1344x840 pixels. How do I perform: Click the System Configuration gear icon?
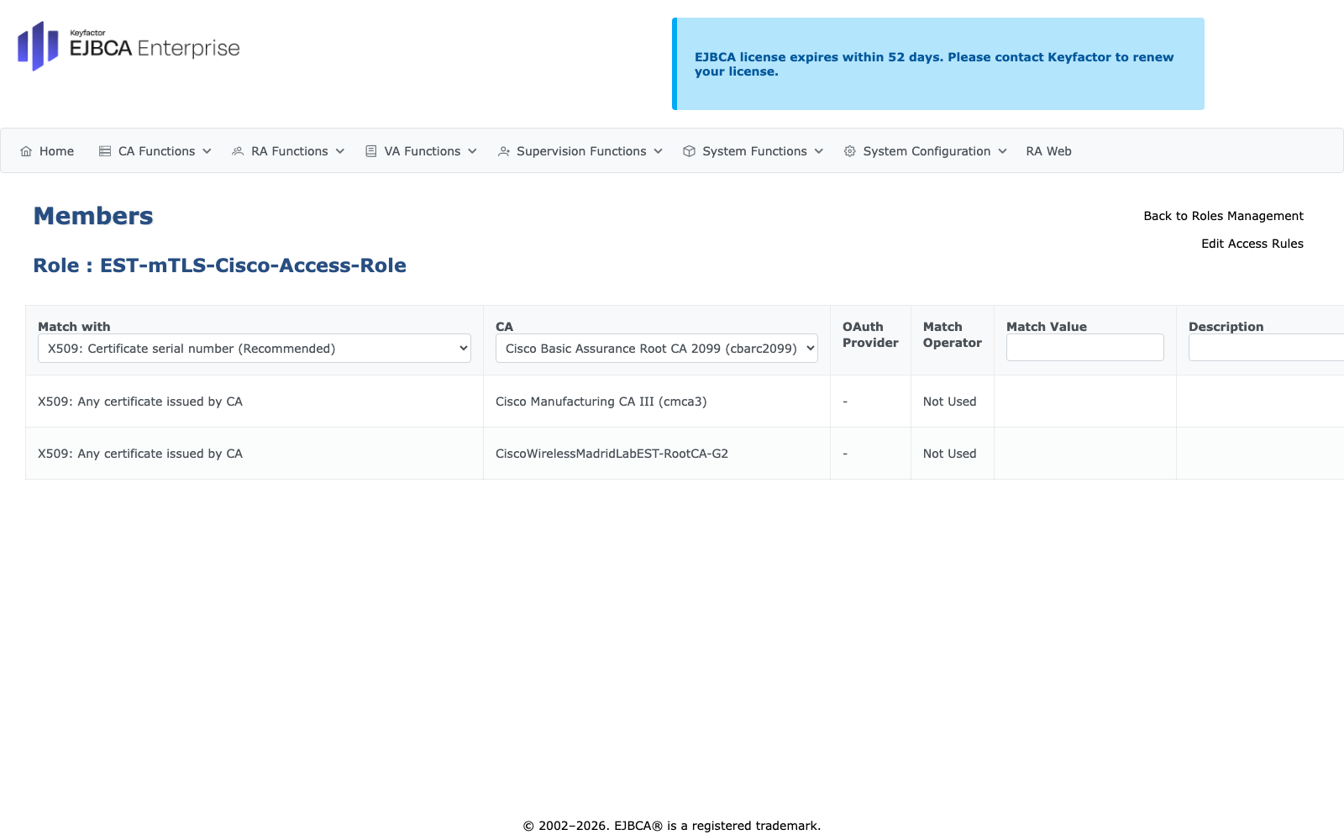click(x=850, y=151)
